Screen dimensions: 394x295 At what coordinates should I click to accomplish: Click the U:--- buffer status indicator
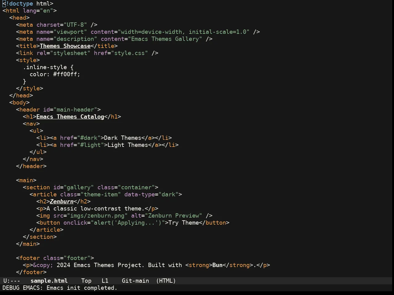tap(12, 281)
